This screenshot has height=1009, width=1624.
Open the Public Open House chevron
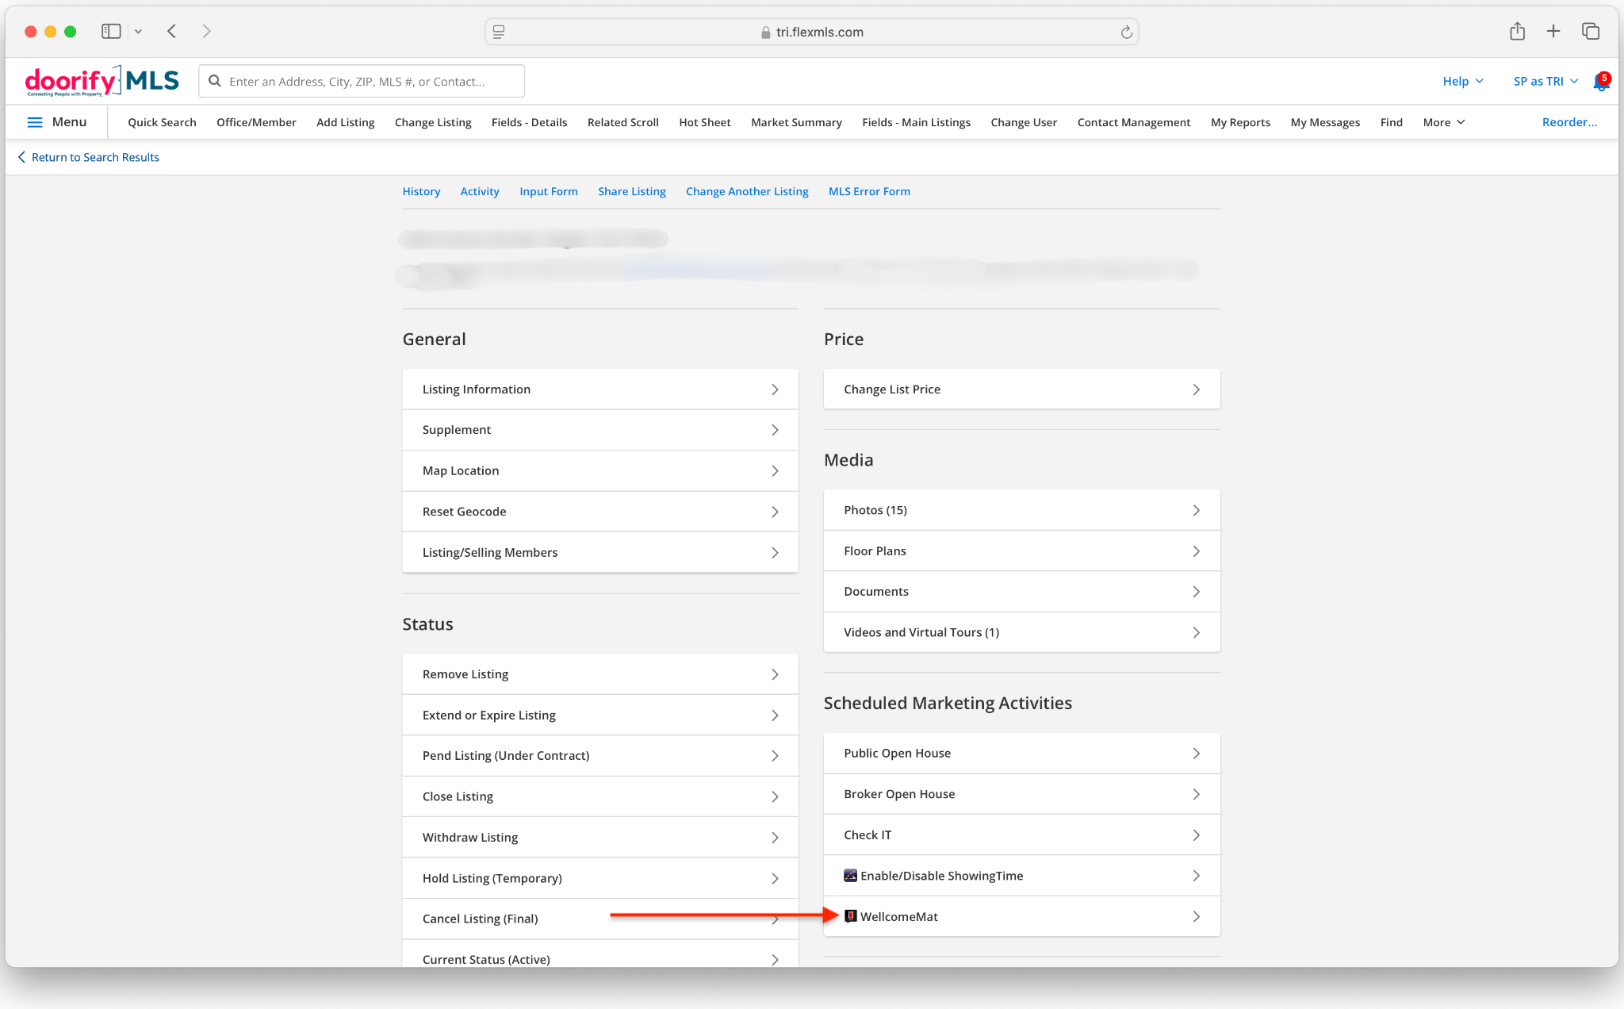1196,754
